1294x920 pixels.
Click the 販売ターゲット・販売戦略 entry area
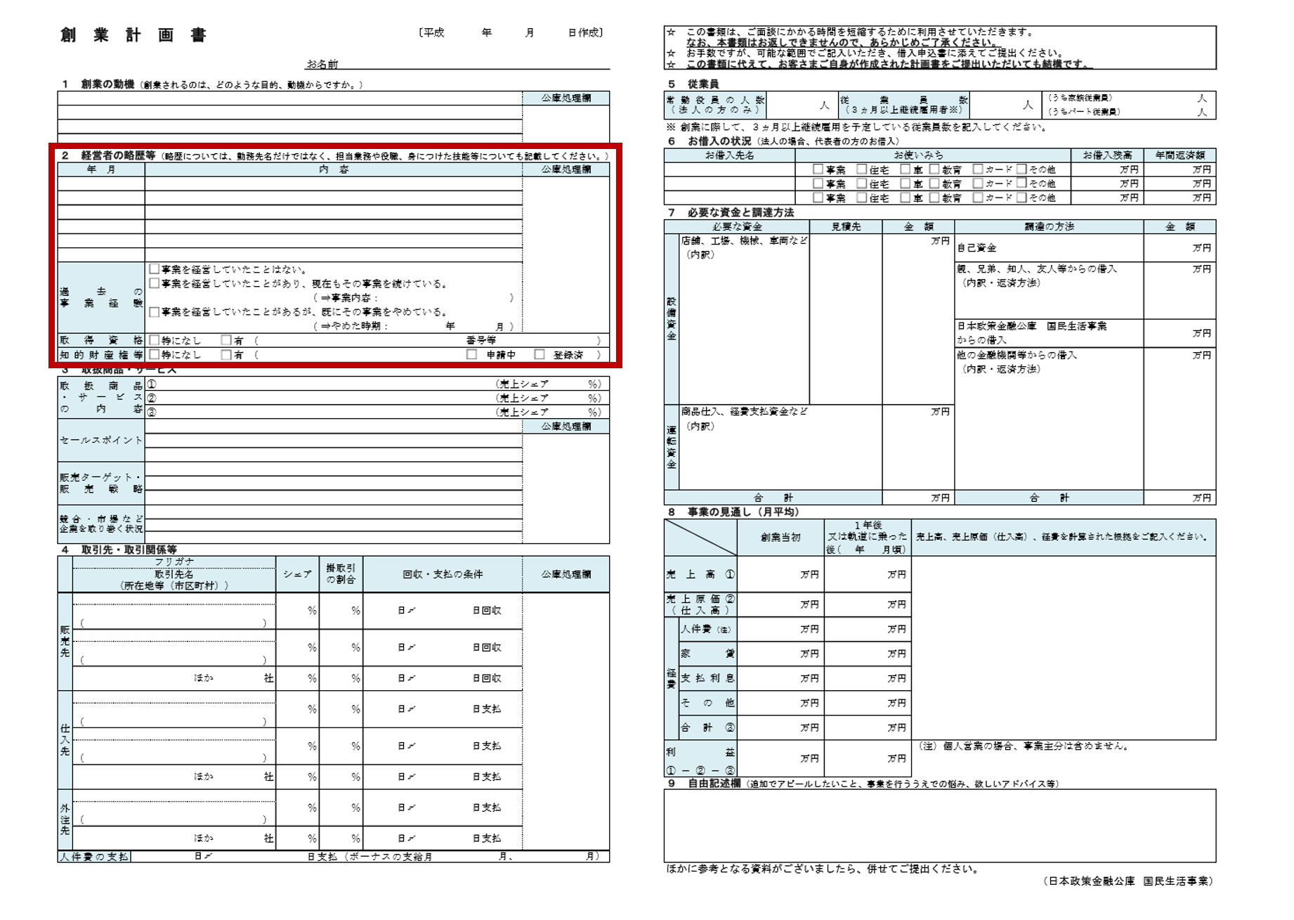click(334, 483)
